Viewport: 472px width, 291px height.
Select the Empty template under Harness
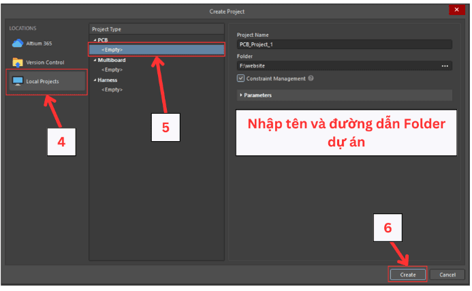point(112,89)
